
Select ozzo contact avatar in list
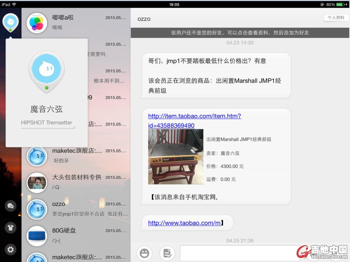click(x=37, y=209)
